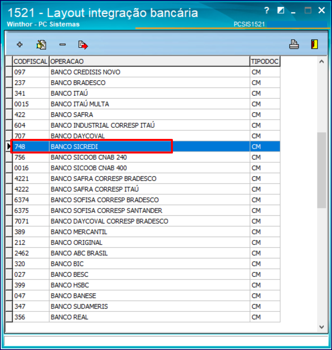Select BANCO SICOOB CNAB 240 row

pyautogui.click(x=146, y=157)
